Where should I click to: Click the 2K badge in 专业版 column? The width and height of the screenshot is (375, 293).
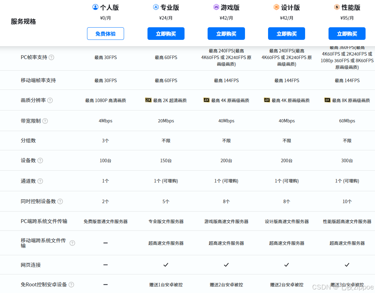(x=148, y=100)
